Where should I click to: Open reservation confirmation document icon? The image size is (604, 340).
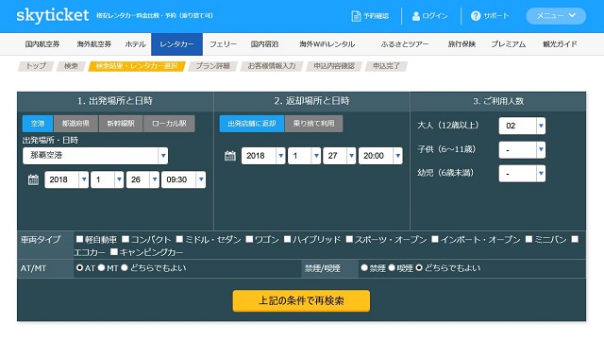pyautogui.click(x=356, y=16)
